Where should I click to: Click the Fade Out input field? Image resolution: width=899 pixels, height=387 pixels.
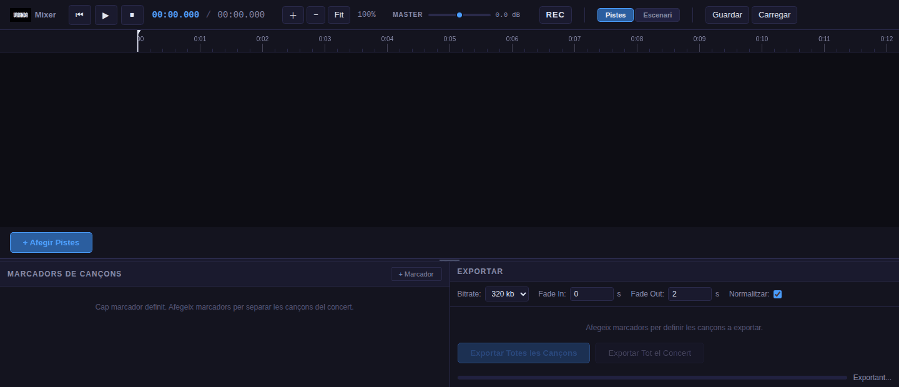(690, 294)
